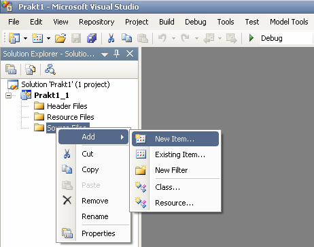Image resolution: width=314 pixels, height=247 pixels.
Task: Open the Model Tools menu
Action: [x=289, y=22]
